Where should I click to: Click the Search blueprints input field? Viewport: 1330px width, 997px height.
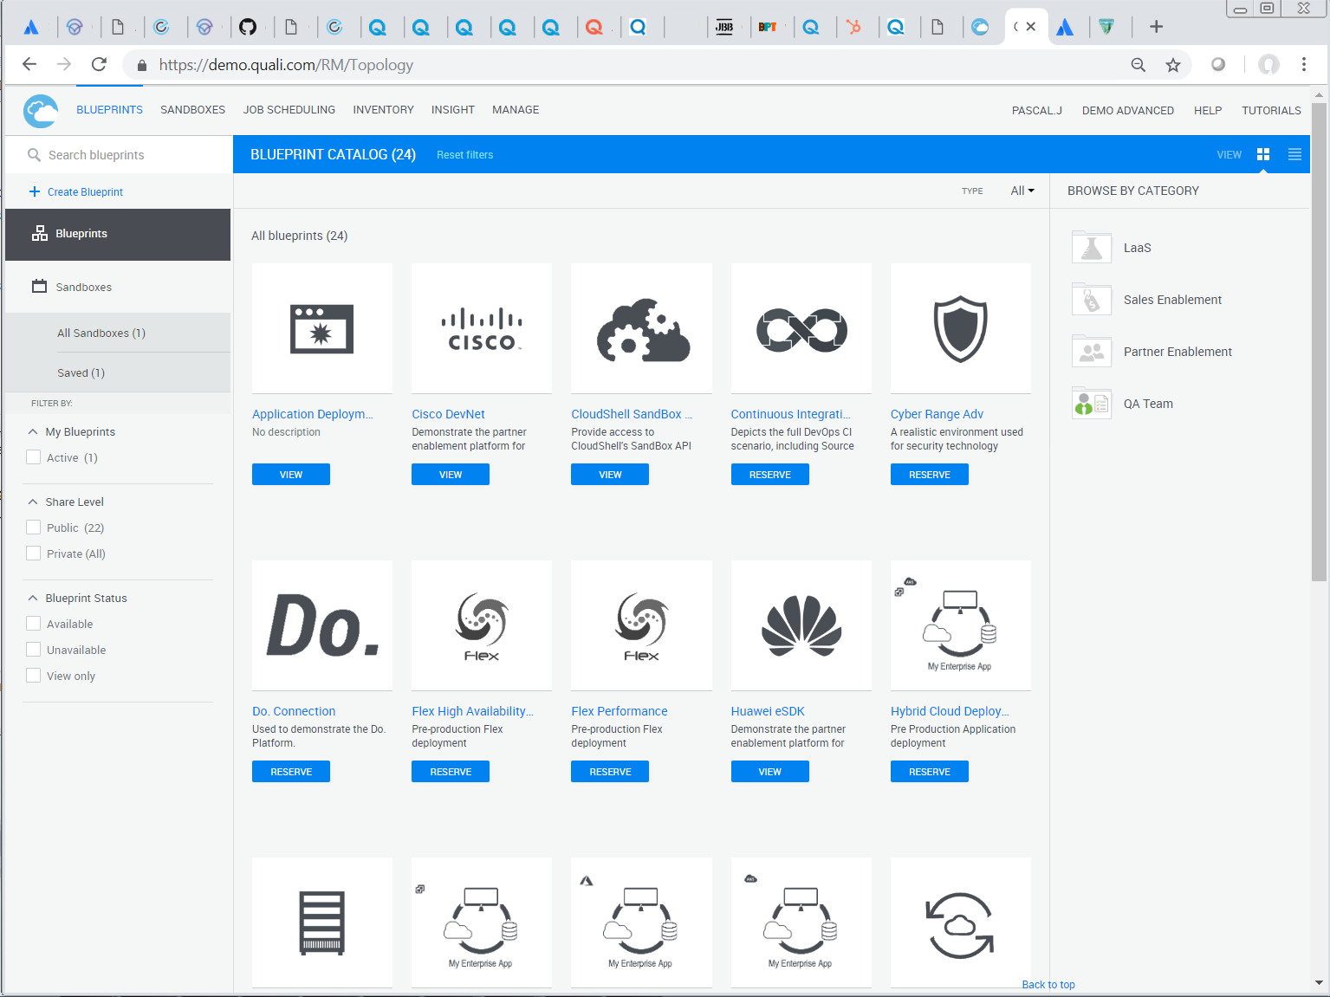(x=119, y=155)
